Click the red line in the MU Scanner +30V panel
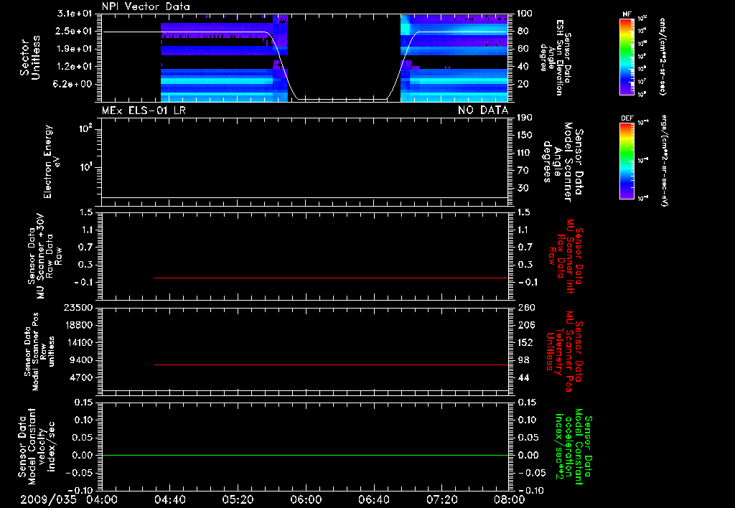Image resolution: width=735 pixels, height=508 pixels. pos(331,278)
